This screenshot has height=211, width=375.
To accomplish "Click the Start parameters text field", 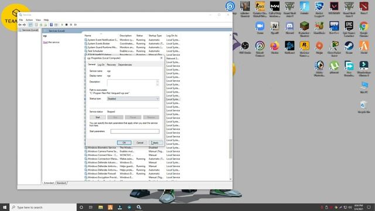I will pos(135,131).
